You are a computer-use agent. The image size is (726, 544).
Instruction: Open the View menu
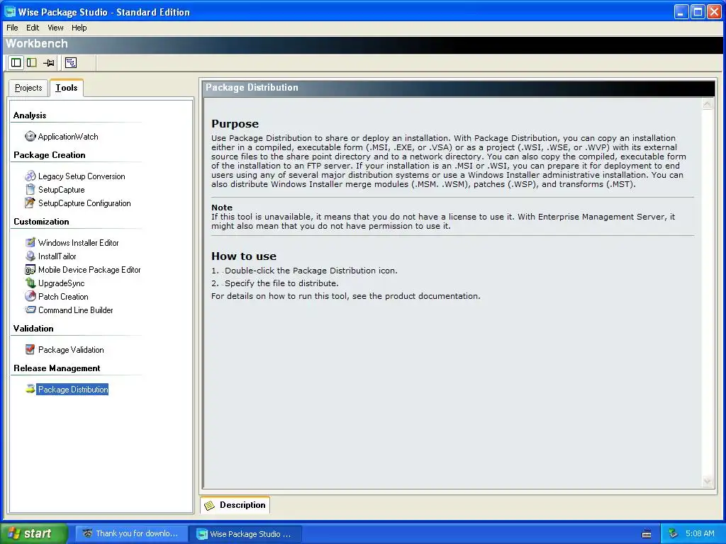[x=55, y=28]
